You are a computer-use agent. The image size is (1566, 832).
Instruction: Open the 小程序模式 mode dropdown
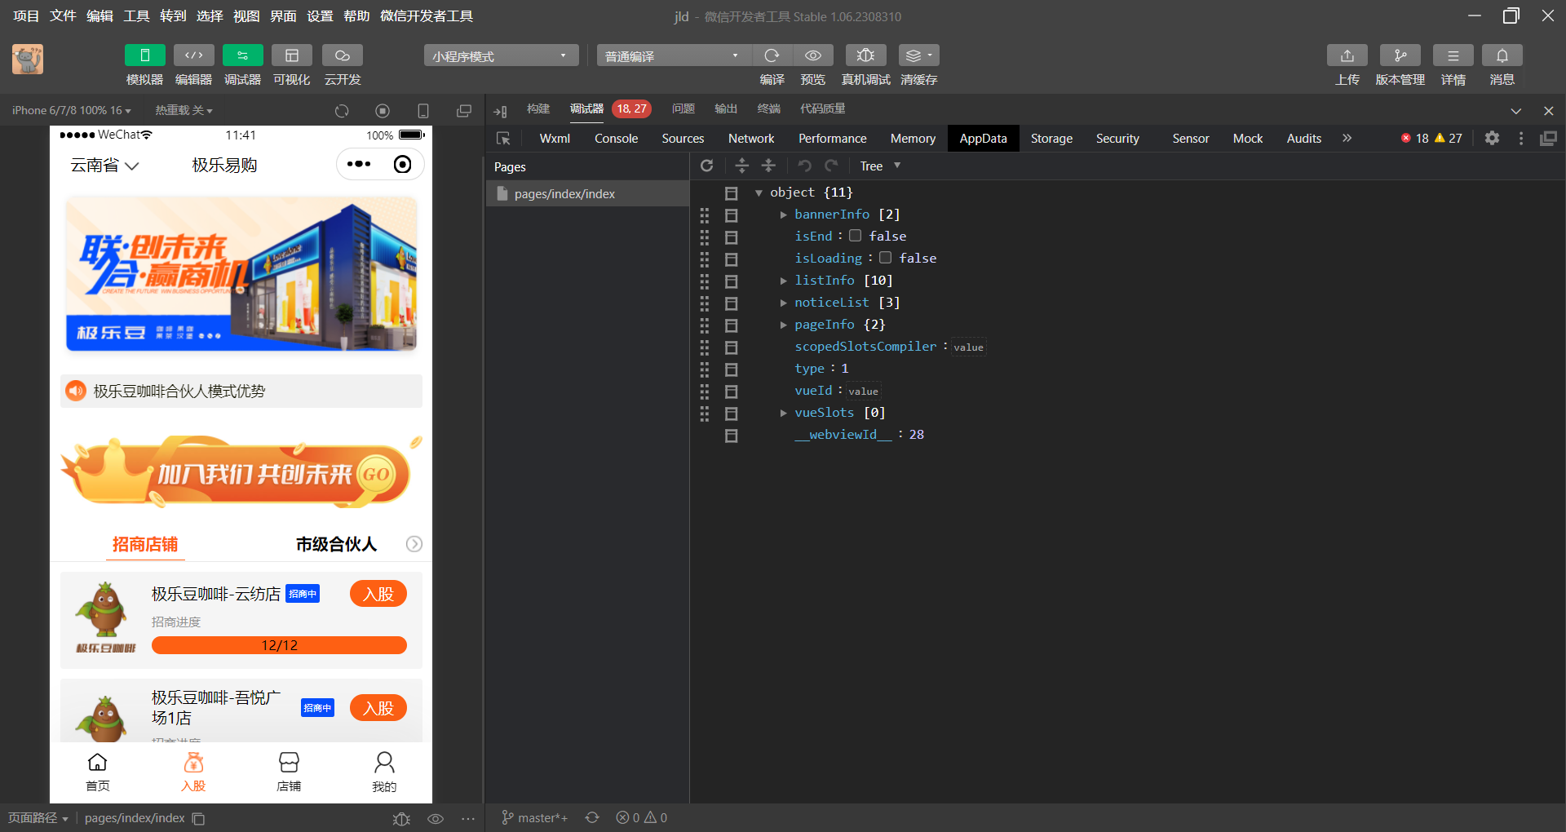click(501, 55)
